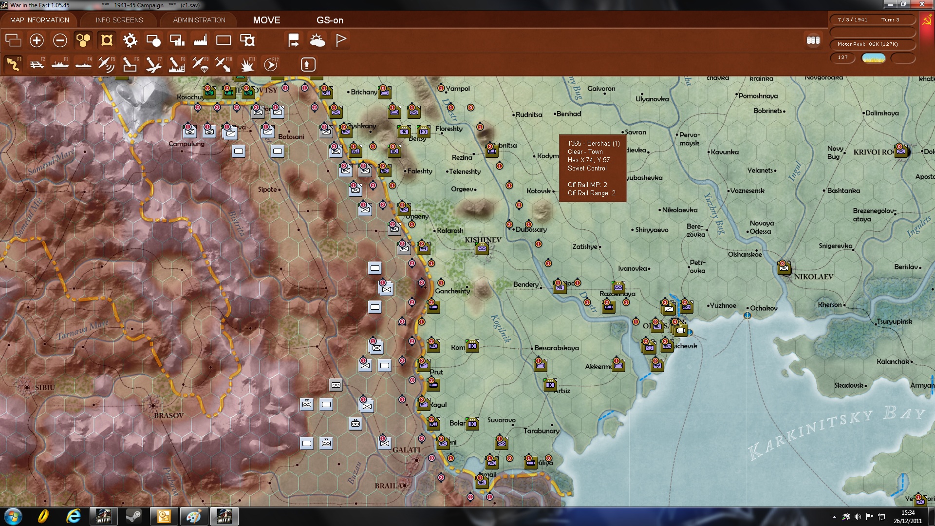Click the SIBIU city label
This screenshot has height=526, width=935.
coord(45,388)
